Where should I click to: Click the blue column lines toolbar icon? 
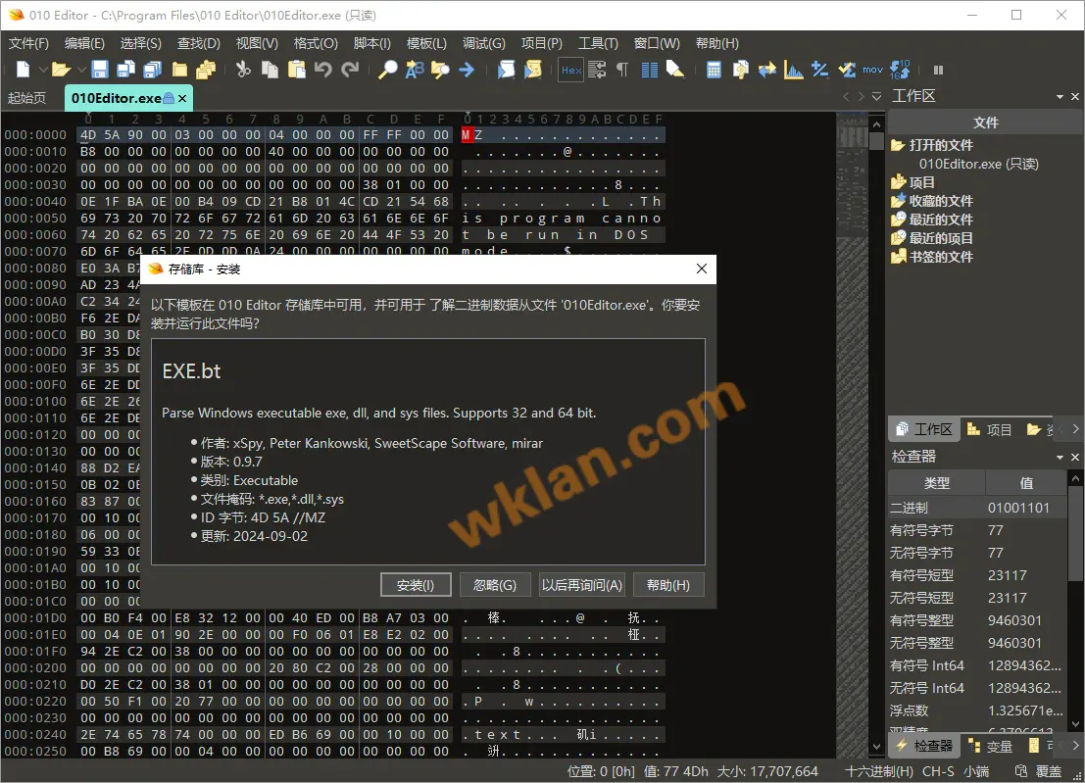[649, 70]
